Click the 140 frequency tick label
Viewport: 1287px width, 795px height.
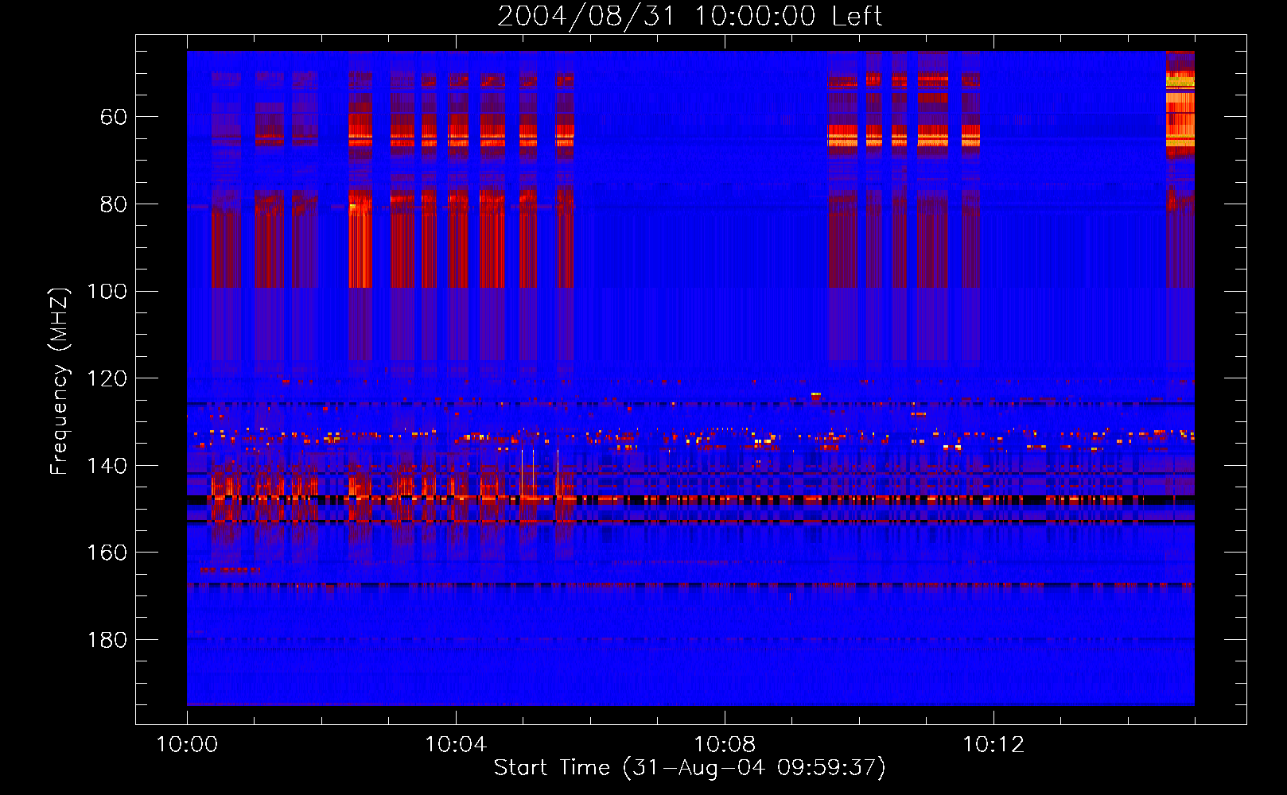pos(107,466)
